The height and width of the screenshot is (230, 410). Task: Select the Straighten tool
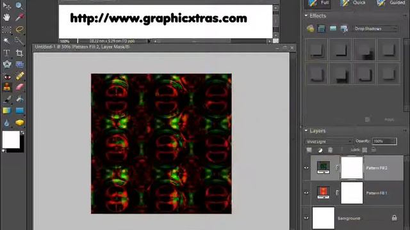[19, 65]
